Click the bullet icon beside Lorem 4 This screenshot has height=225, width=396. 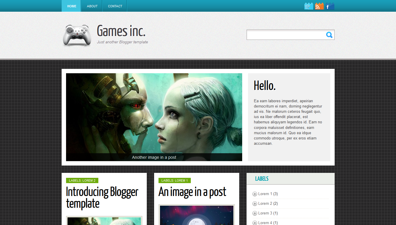(x=255, y=223)
